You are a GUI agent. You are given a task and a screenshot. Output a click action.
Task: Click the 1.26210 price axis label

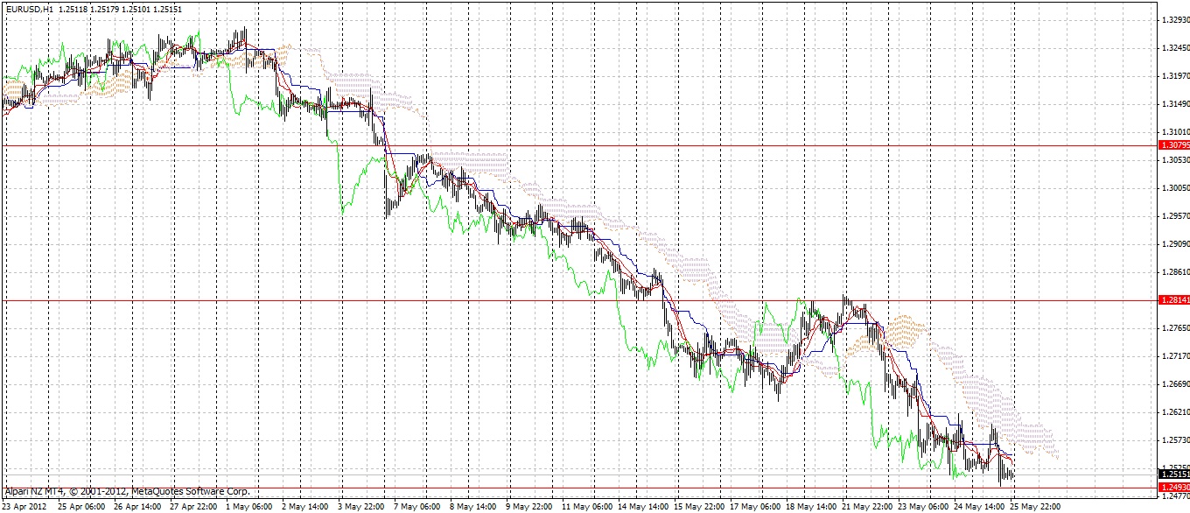(x=1172, y=411)
